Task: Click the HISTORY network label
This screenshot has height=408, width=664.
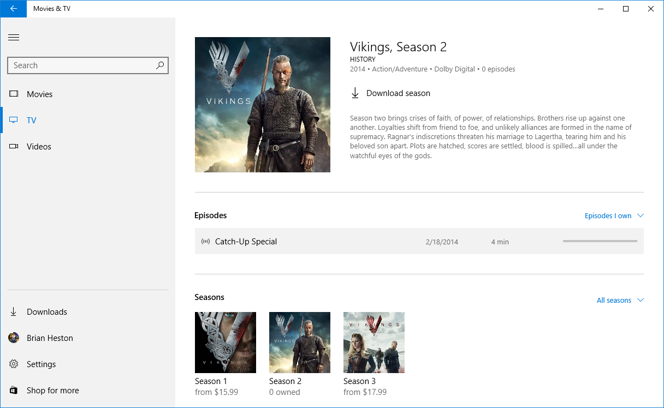Action: click(363, 59)
